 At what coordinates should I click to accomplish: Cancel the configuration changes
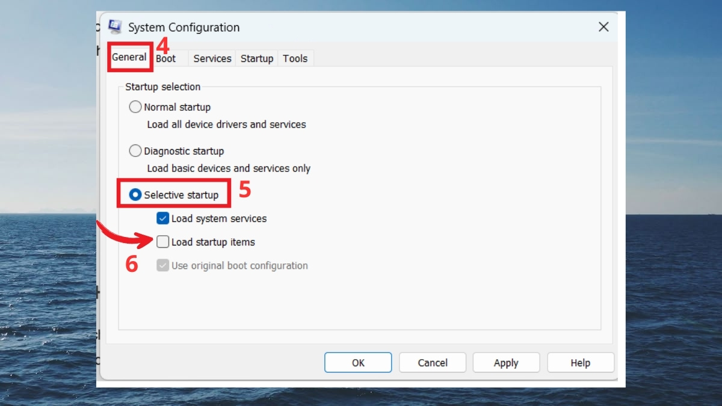(x=433, y=363)
